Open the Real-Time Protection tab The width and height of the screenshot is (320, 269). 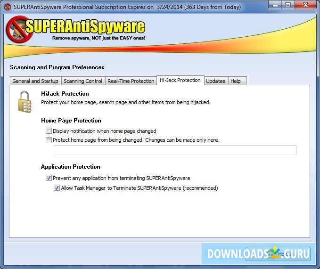coord(131,81)
